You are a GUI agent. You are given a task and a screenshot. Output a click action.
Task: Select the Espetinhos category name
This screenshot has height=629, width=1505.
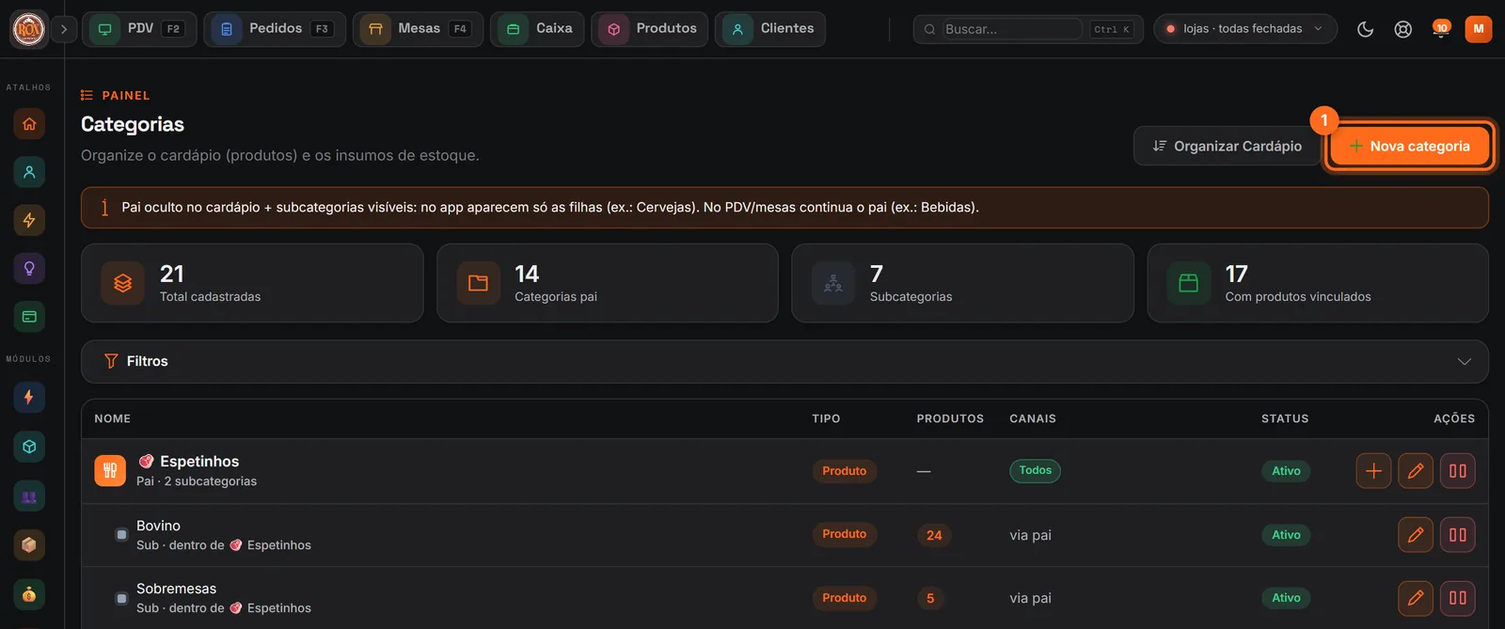(199, 461)
